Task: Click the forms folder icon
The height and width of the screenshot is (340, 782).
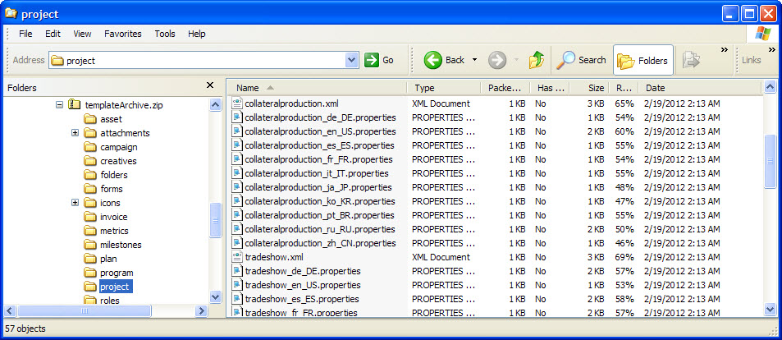Action: coord(89,189)
